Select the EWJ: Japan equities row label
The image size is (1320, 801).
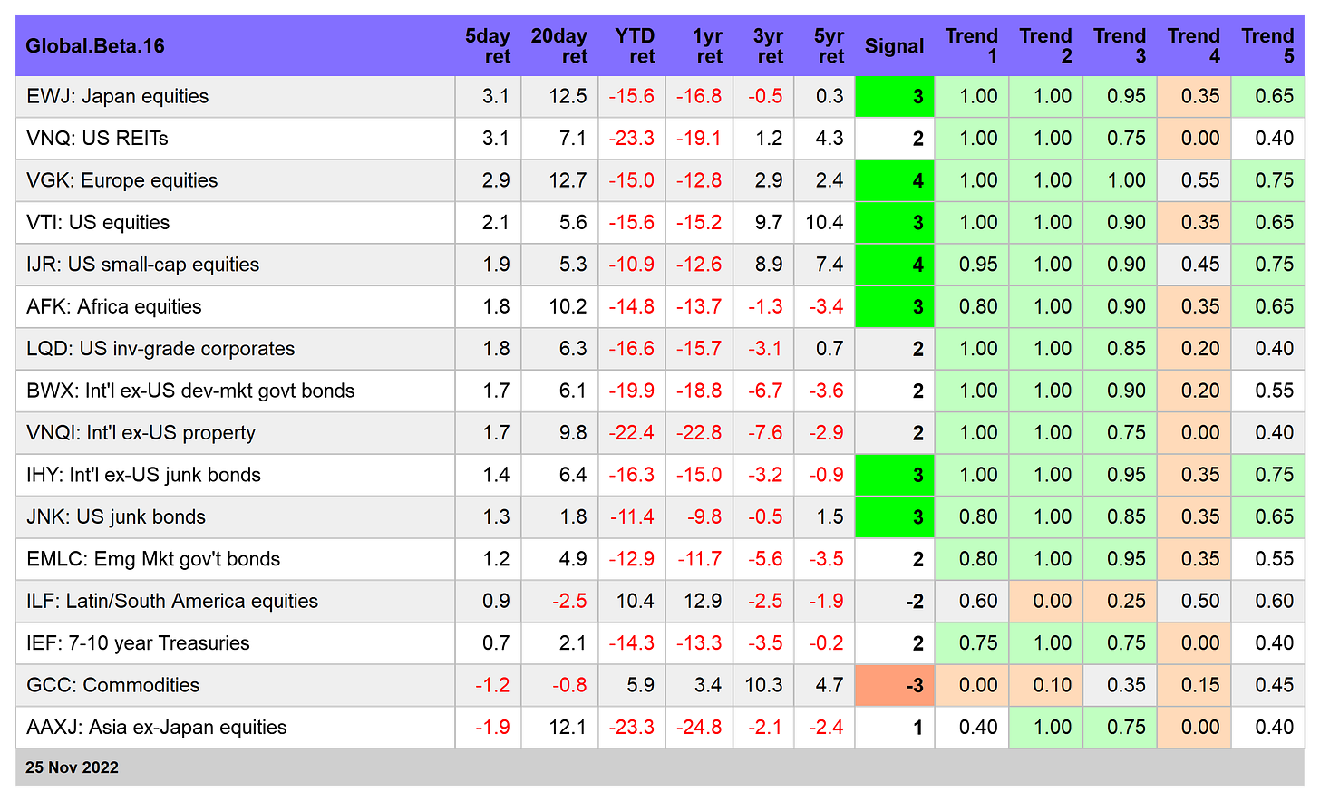[118, 96]
